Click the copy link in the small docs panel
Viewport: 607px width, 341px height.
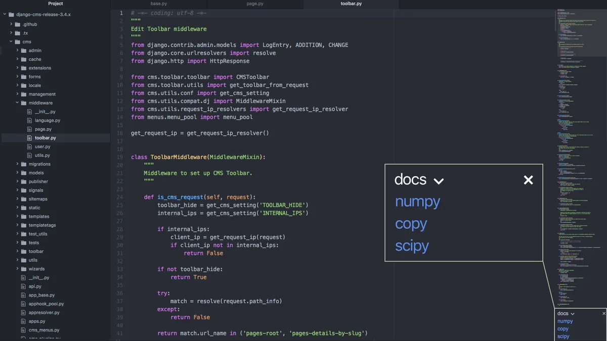pos(563,329)
